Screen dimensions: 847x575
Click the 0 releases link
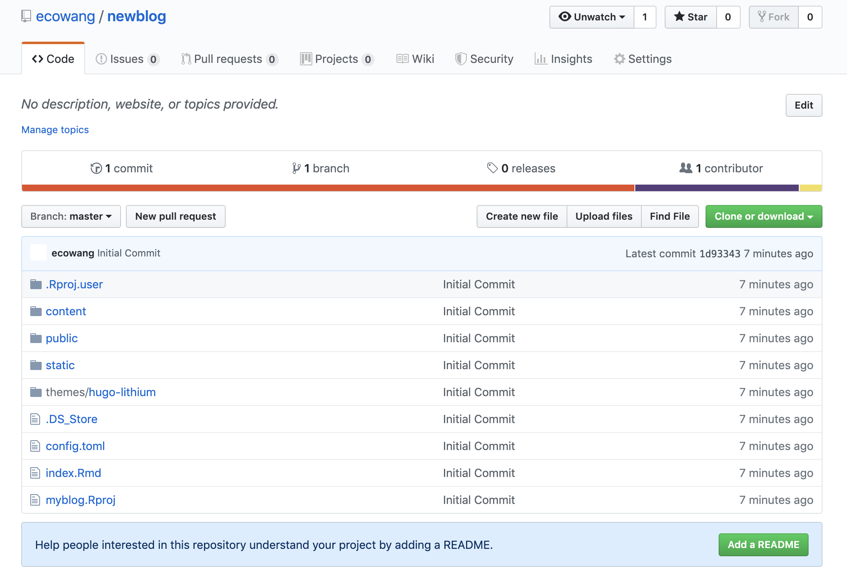coord(521,168)
